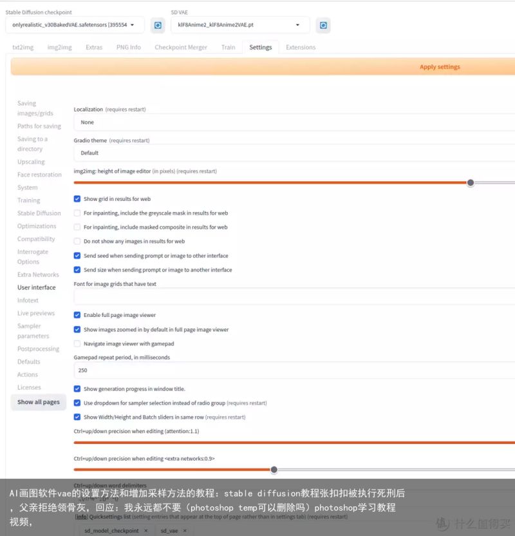This screenshot has width=515, height=536.
Task: Toggle Send size when sending prompt checkbox
Action: [x=77, y=270]
